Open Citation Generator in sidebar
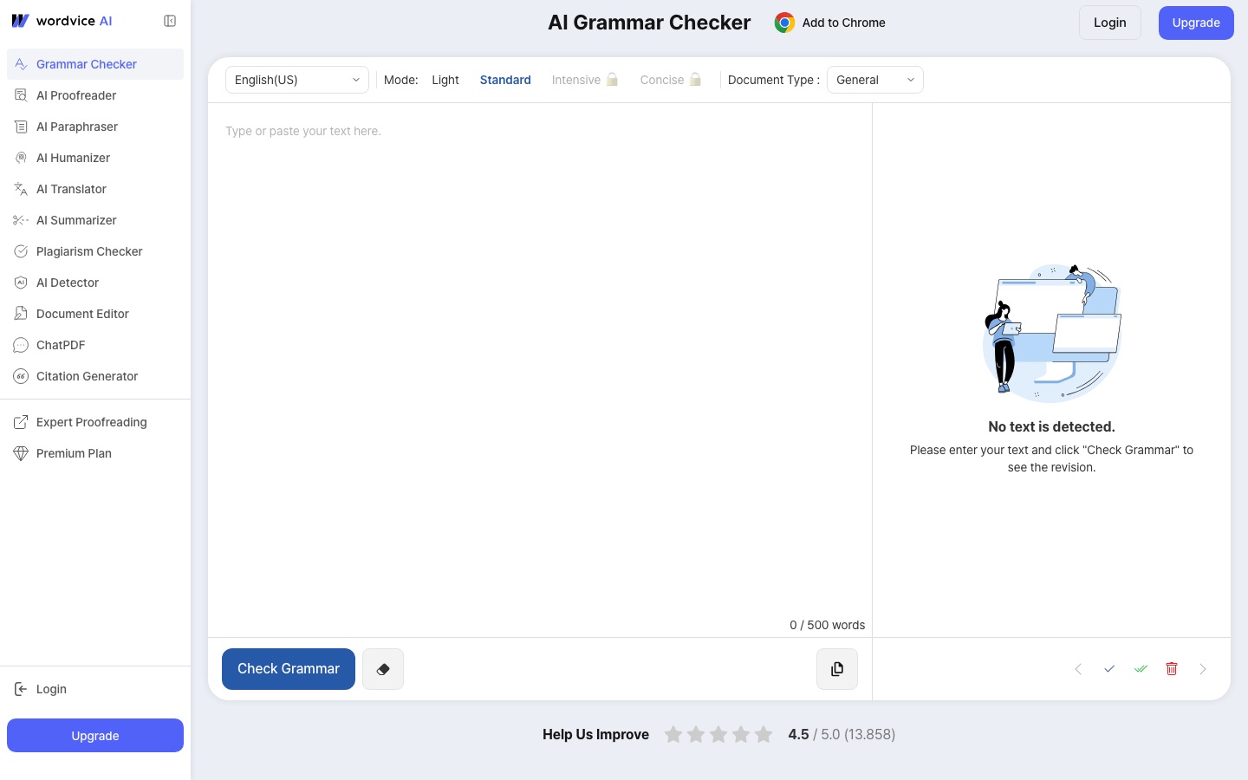This screenshot has width=1248, height=780. point(95,376)
